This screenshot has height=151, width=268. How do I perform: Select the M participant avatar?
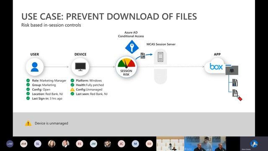(x=135, y=144)
